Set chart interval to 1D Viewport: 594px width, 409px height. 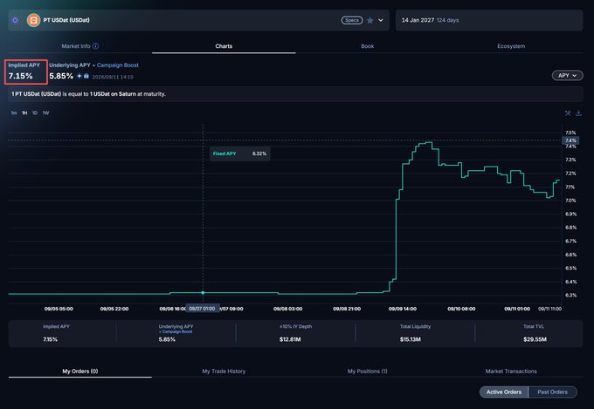pyautogui.click(x=35, y=113)
